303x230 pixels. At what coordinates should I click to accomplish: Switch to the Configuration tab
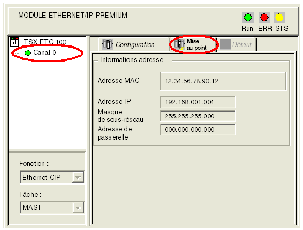point(135,44)
